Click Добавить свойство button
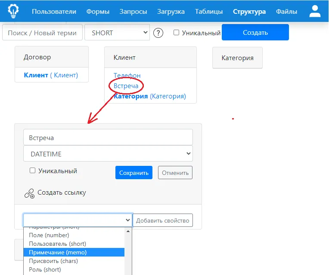This screenshot has height=275, width=329. coord(163,220)
